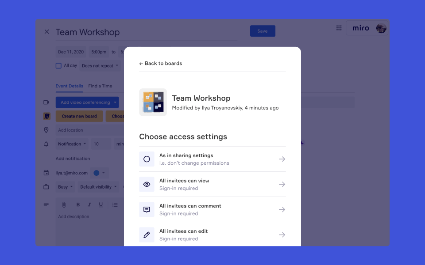
Task: Click the calendar icon next to ilya.t@miro.com
Action: click(46, 173)
